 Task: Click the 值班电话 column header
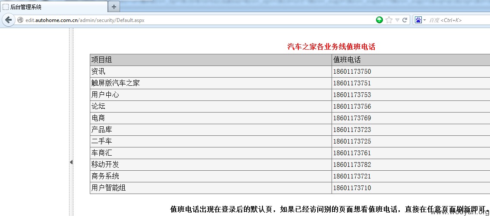pyautogui.click(x=347, y=59)
